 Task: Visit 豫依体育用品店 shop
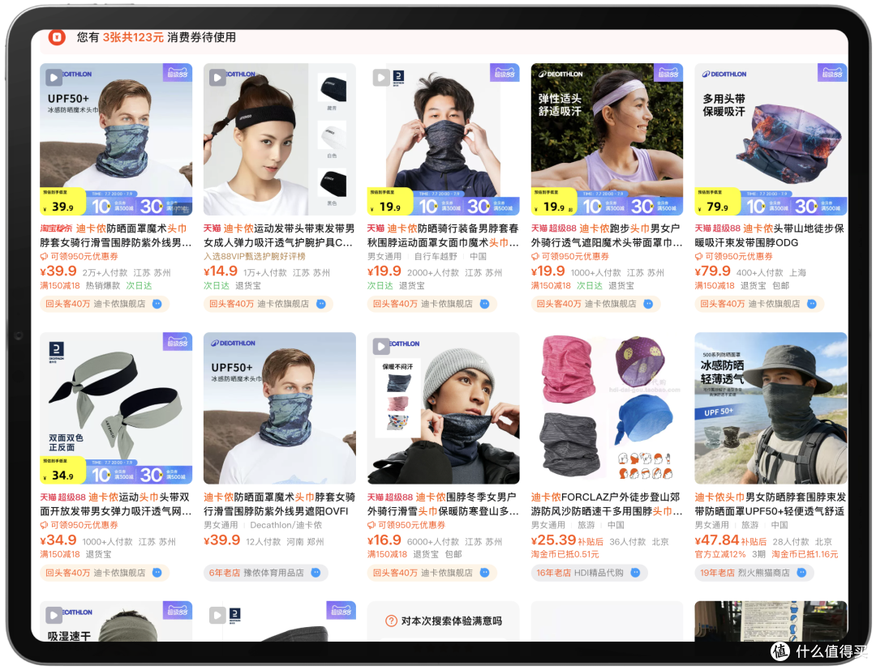[x=274, y=573]
